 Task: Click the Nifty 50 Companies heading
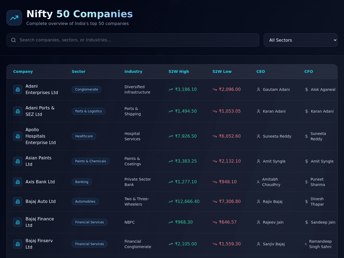tap(80, 14)
